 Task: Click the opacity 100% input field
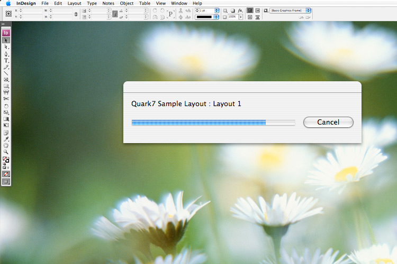232,17
